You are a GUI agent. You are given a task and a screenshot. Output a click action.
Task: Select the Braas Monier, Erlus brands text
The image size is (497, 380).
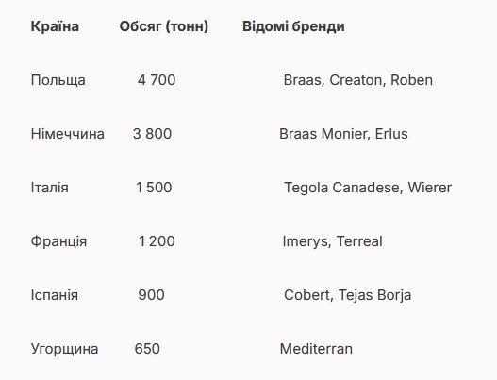tap(343, 134)
